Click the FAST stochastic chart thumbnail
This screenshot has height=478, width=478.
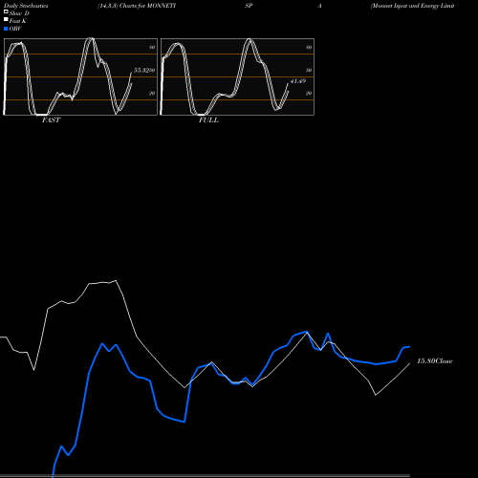click(80, 76)
